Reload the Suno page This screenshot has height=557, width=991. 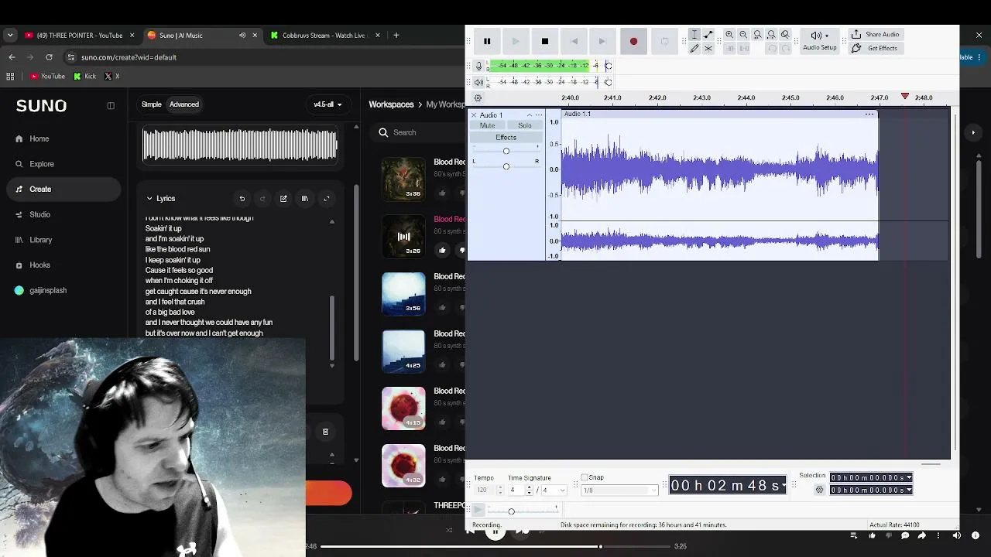point(49,57)
